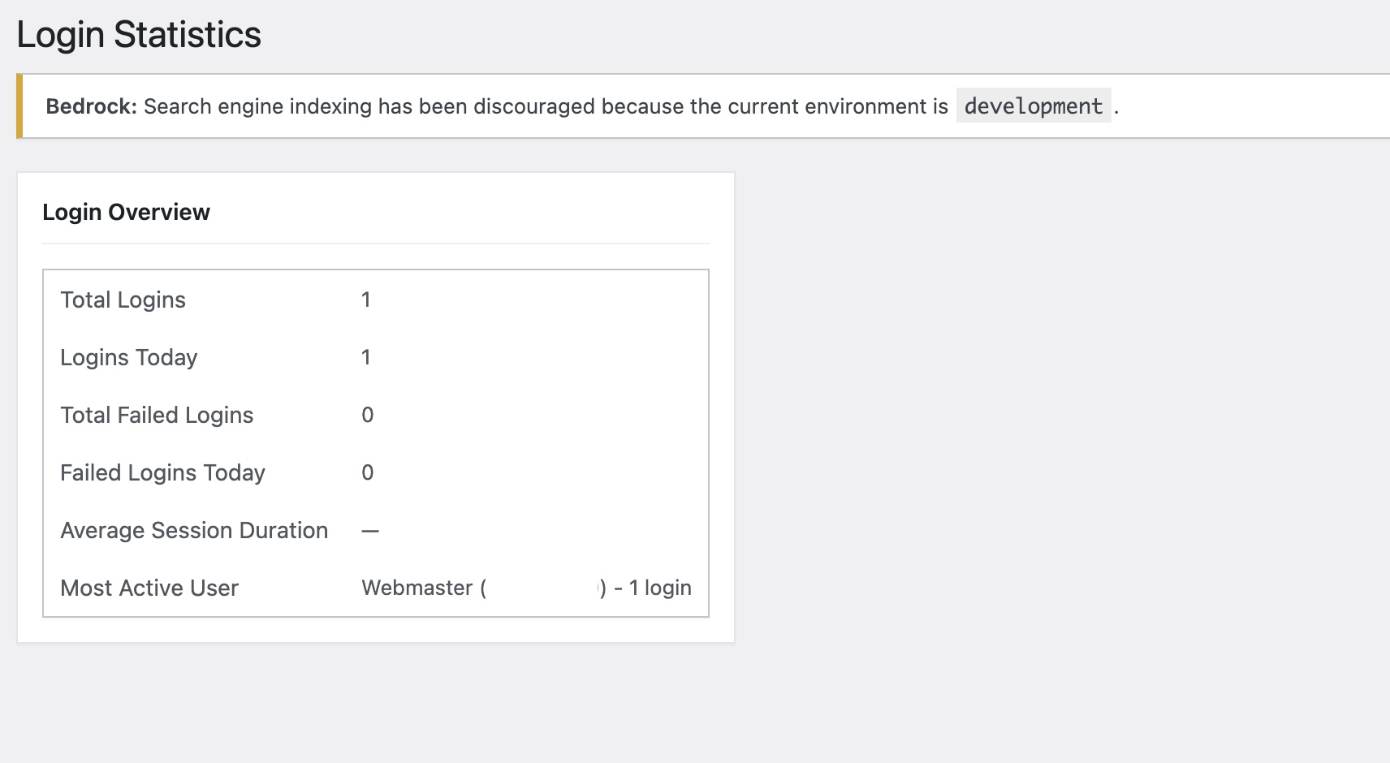Image resolution: width=1390 pixels, height=763 pixels.
Task: Select the Average Session Duration label
Action: pos(194,530)
